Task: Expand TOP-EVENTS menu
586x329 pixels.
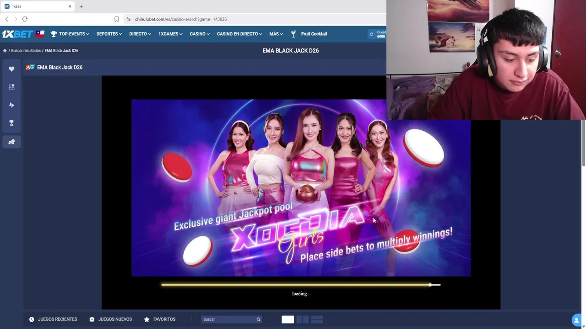Action: pyautogui.click(x=74, y=34)
